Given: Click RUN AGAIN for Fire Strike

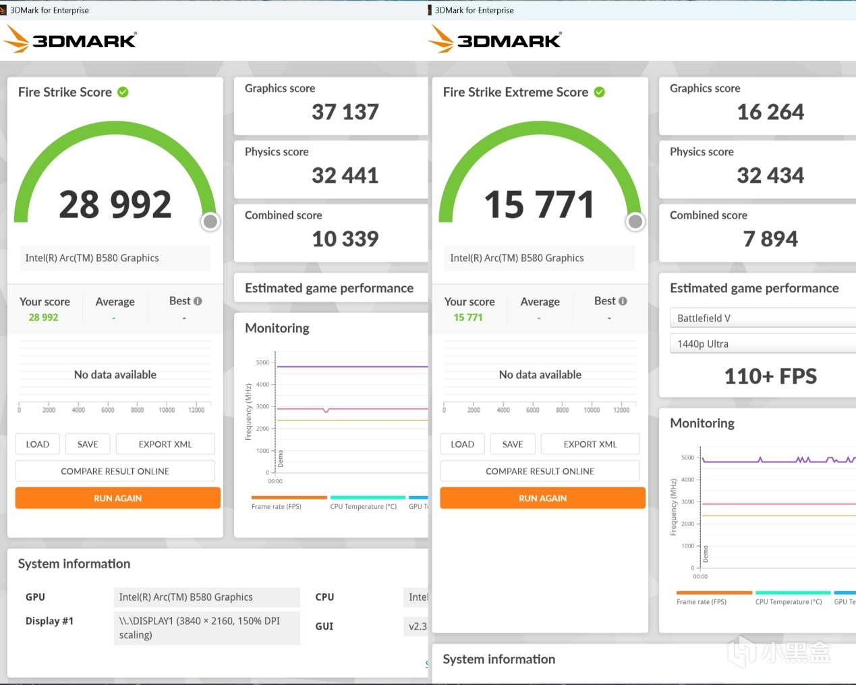Looking at the screenshot, I should pyautogui.click(x=118, y=498).
